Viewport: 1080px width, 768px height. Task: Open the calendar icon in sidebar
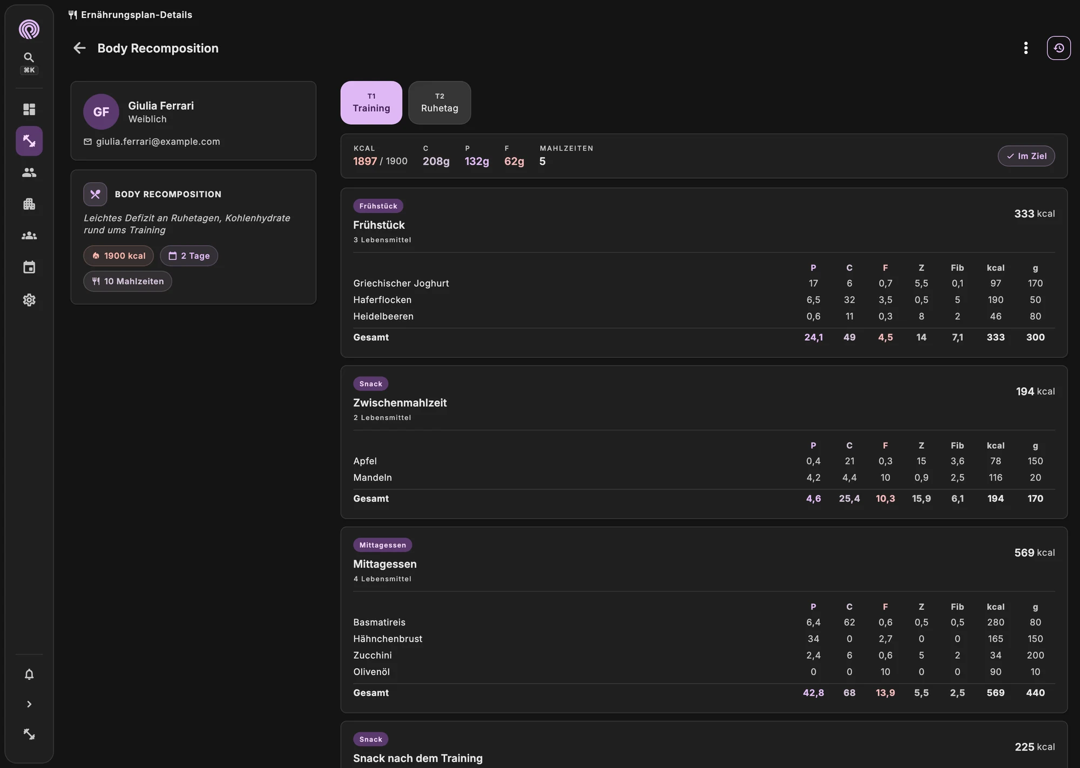click(29, 267)
